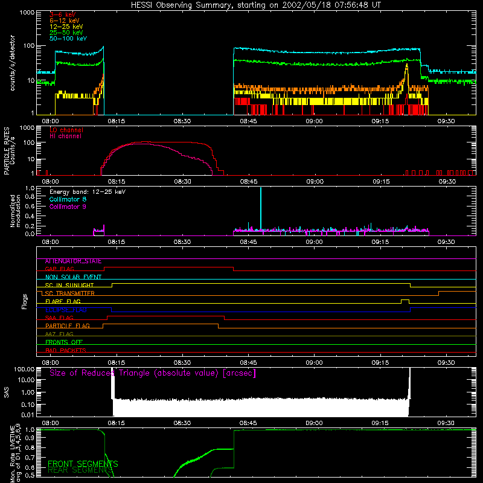Click the raised FLARE_FLAG step near 09:20
This screenshot has width=483, height=483.
(405, 301)
